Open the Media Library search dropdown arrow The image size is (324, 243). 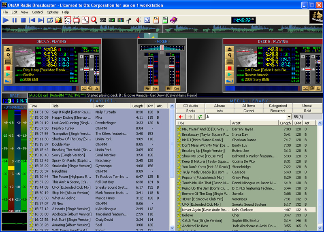[289, 117]
